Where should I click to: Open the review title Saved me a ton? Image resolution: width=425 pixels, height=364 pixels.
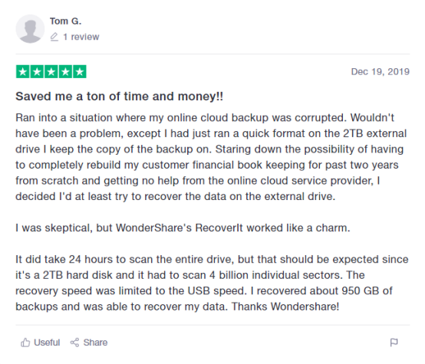(x=119, y=97)
